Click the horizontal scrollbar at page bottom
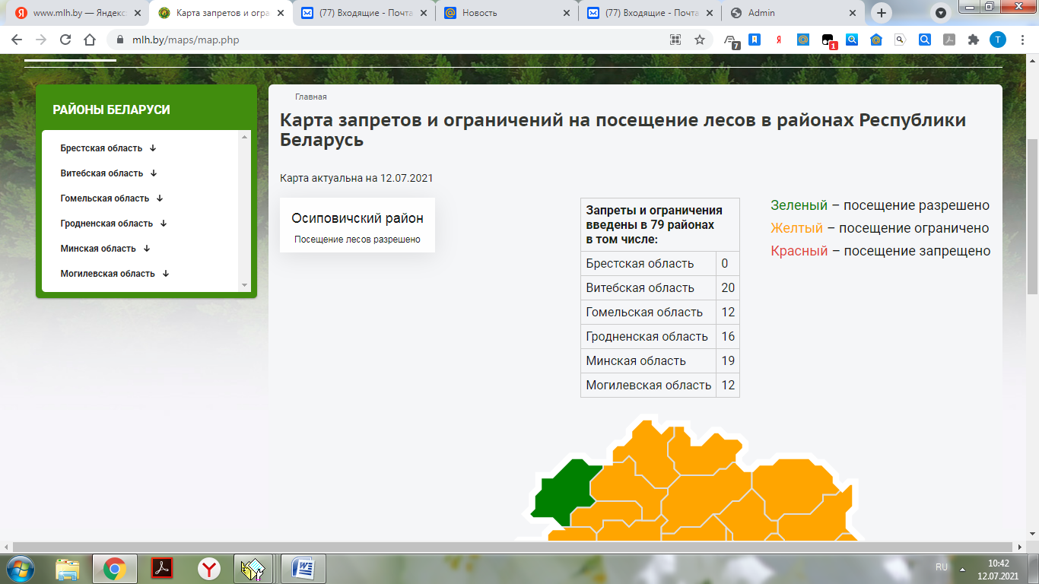 click(456, 547)
